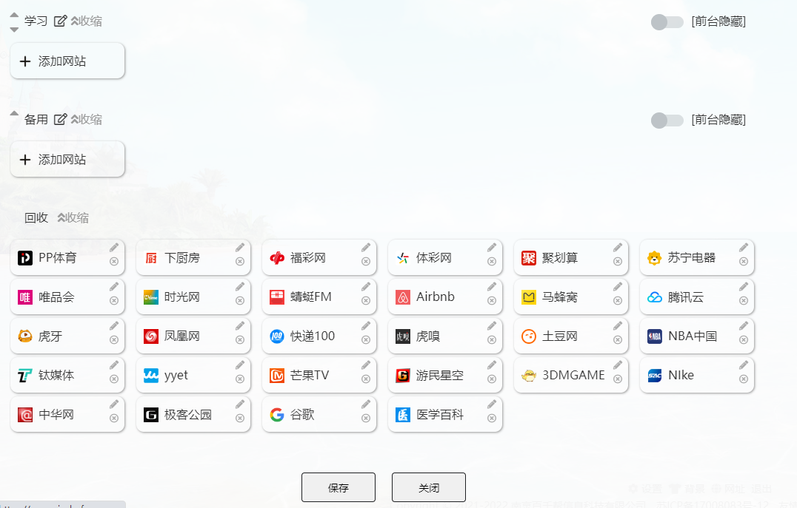
Task: Click the 关闭 button
Action: 428,488
